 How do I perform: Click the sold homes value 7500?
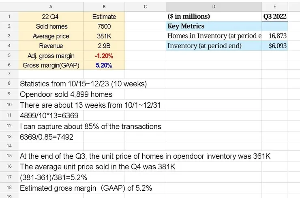(104, 26)
